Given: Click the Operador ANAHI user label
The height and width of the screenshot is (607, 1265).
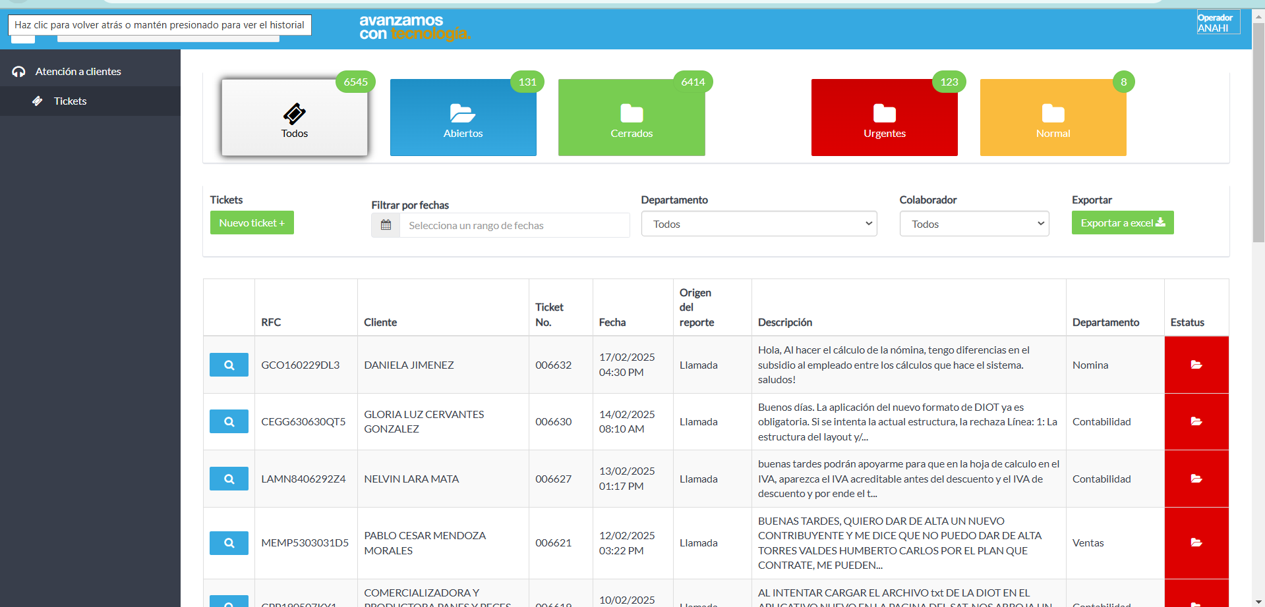Looking at the screenshot, I should 1217,22.
